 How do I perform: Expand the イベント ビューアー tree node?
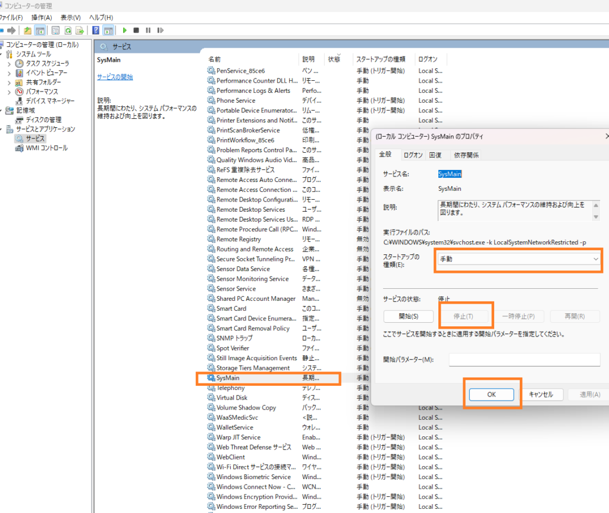click(9, 73)
